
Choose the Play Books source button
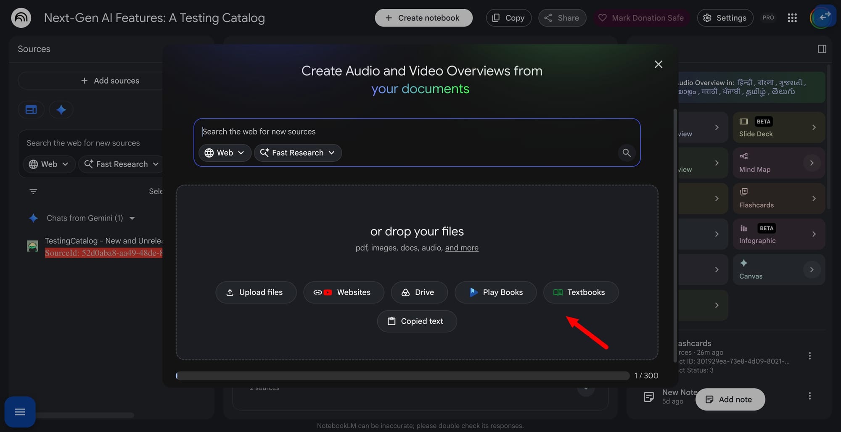tap(495, 292)
